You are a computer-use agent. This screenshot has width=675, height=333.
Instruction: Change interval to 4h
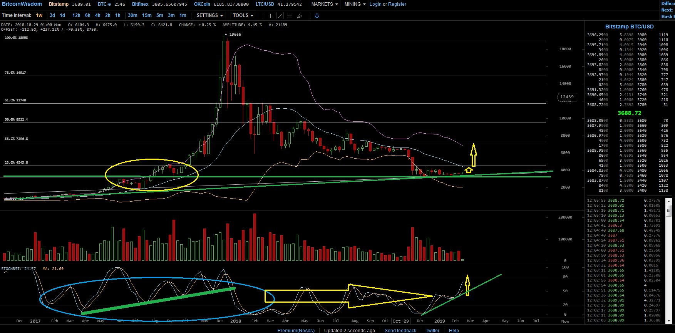pos(98,15)
